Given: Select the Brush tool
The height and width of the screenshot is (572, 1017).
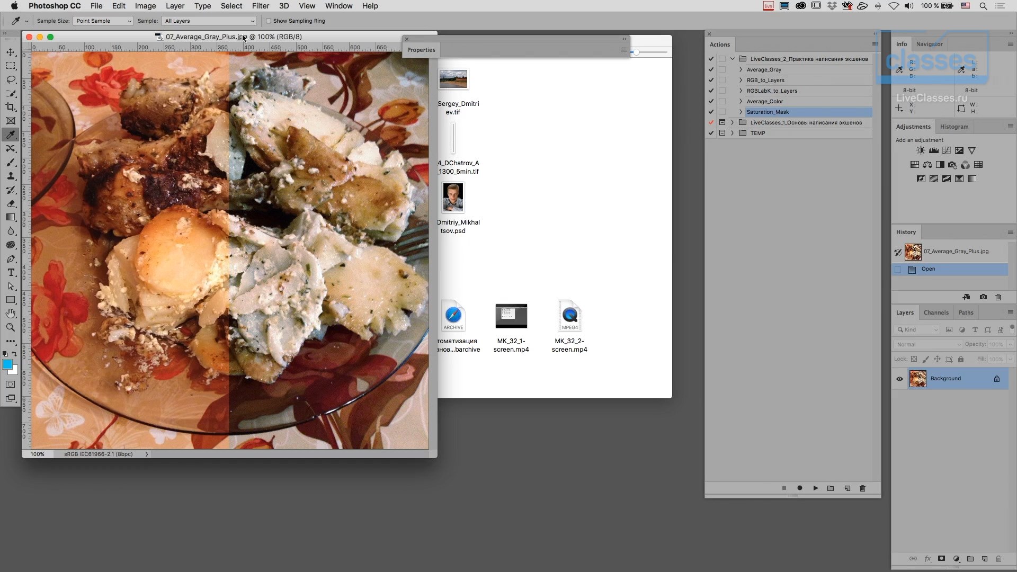Looking at the screenshot, I should point(11,162).
